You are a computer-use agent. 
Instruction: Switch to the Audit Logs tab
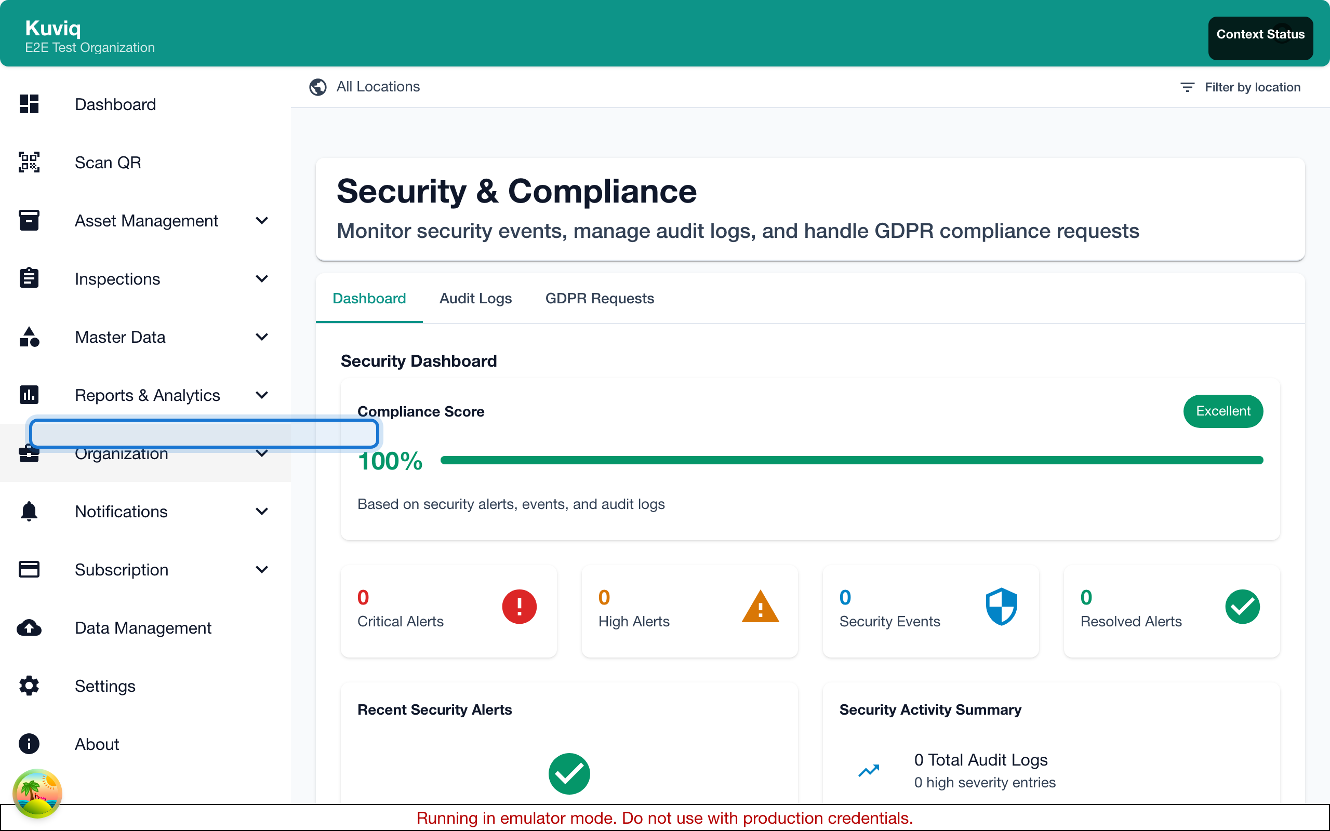(x=475, y=299)
